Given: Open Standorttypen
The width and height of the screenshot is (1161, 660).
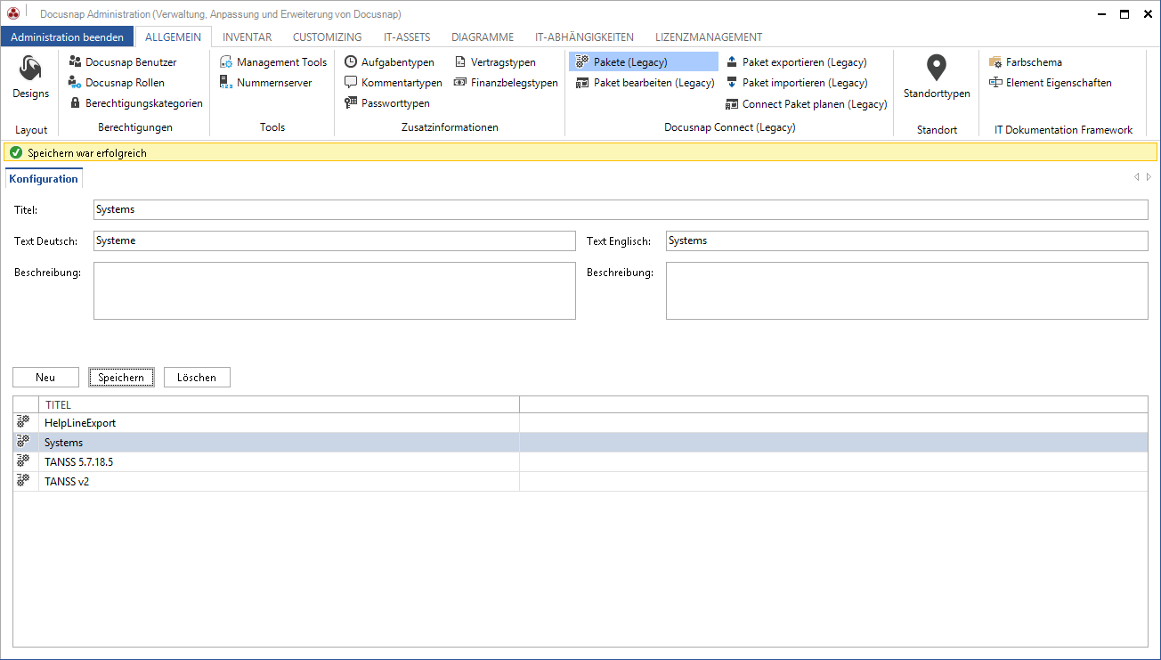Looking at the screenshot, I should [x=937, y=77].
